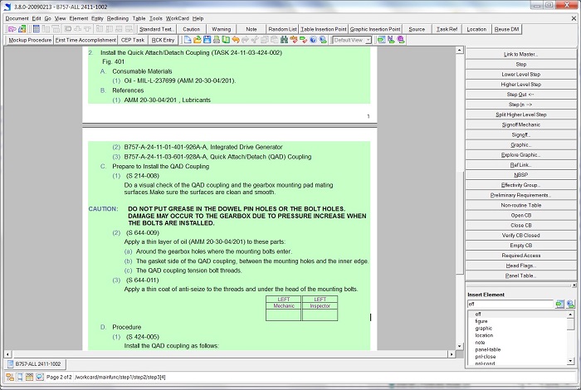Click the Effectivity Group button

pyautogui.click(x=520, y=185)
